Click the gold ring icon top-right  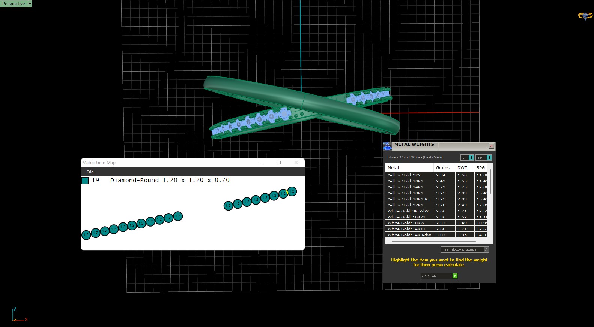(585, 16)
